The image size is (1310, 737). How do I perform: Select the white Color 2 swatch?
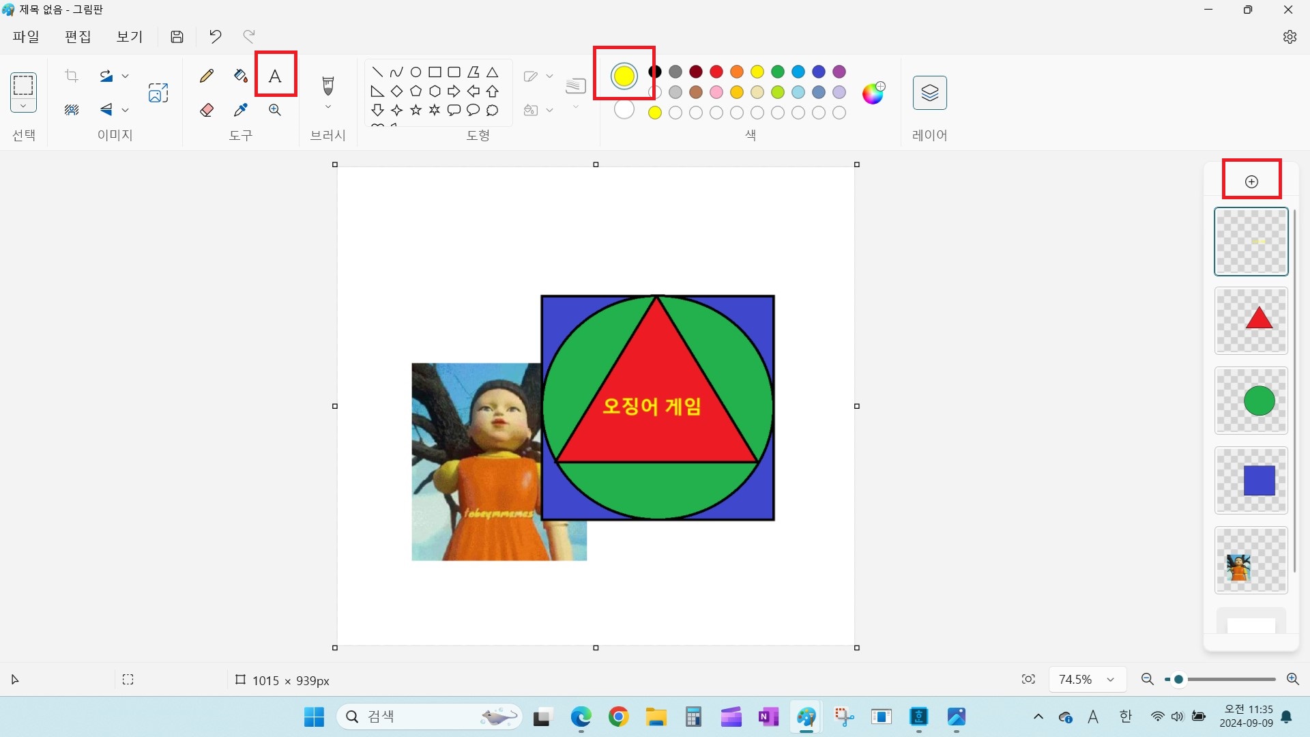[x=624, y=109]
